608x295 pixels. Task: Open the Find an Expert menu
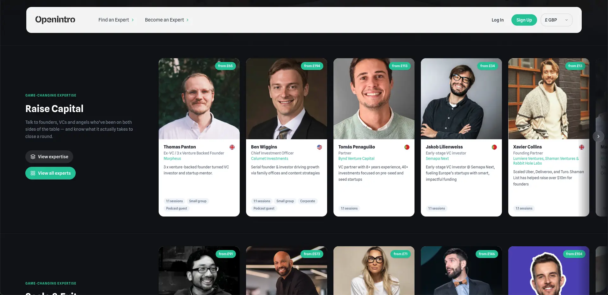click(116, 20)
